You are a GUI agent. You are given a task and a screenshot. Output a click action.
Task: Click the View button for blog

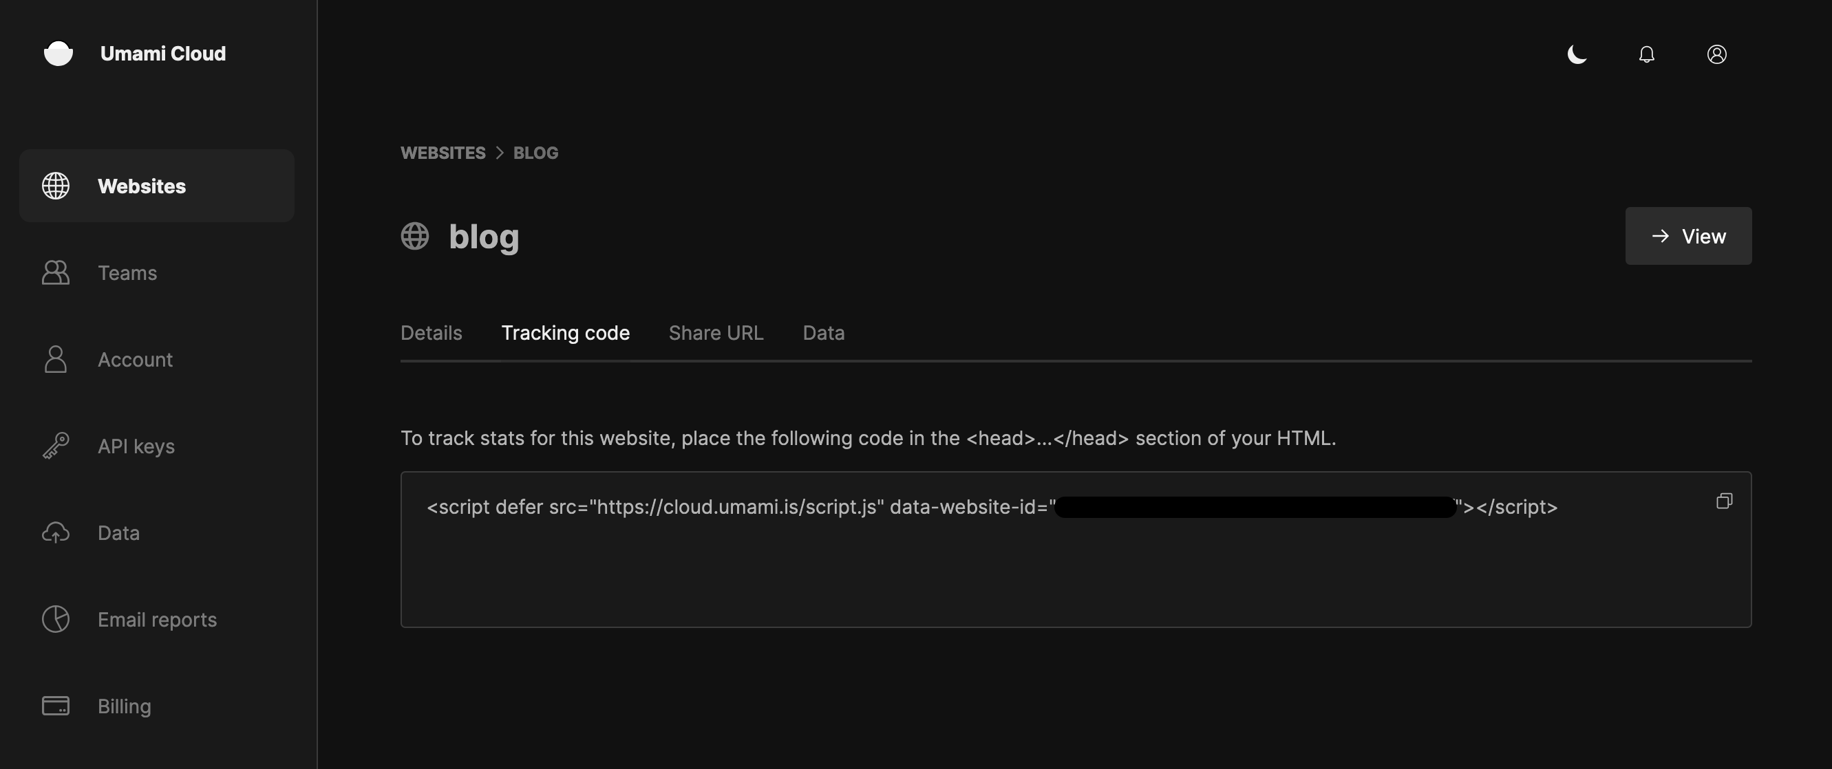pyautogui.click(x=1688, y=235)
